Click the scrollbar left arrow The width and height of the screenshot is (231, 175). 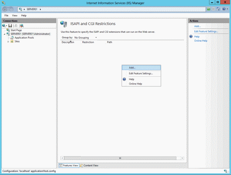(62, 158)
